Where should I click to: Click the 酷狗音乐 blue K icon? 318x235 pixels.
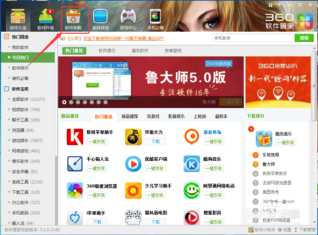tap(191, 164)
